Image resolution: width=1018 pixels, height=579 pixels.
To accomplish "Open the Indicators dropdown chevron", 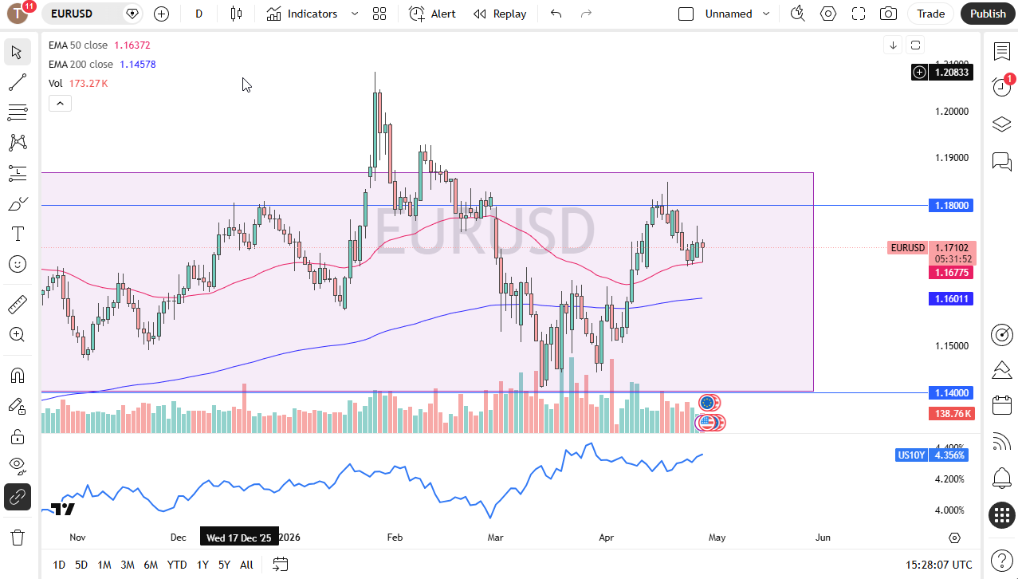I will pos(354,14).
